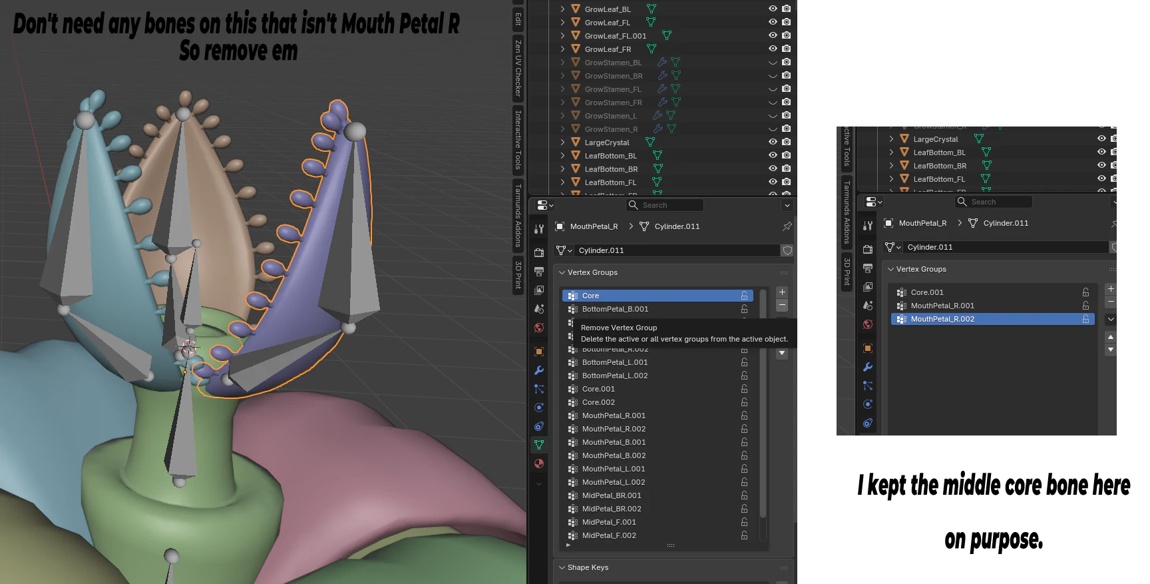Disable rendering for GrowLeaf_FR camera icon
Screen dimensions: 1150x584
[x=786, y=49]
